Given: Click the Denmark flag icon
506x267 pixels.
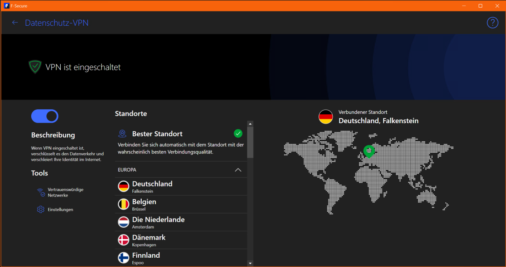Looking at the screenshot, I should pyautogui.click(x=124, y=240).
